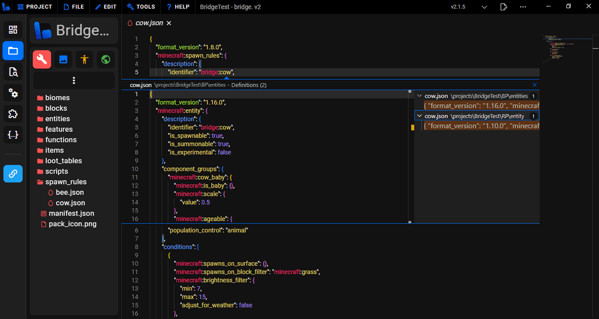
Task: Switch to the resource pack image icon
Action: click(63, 59)
